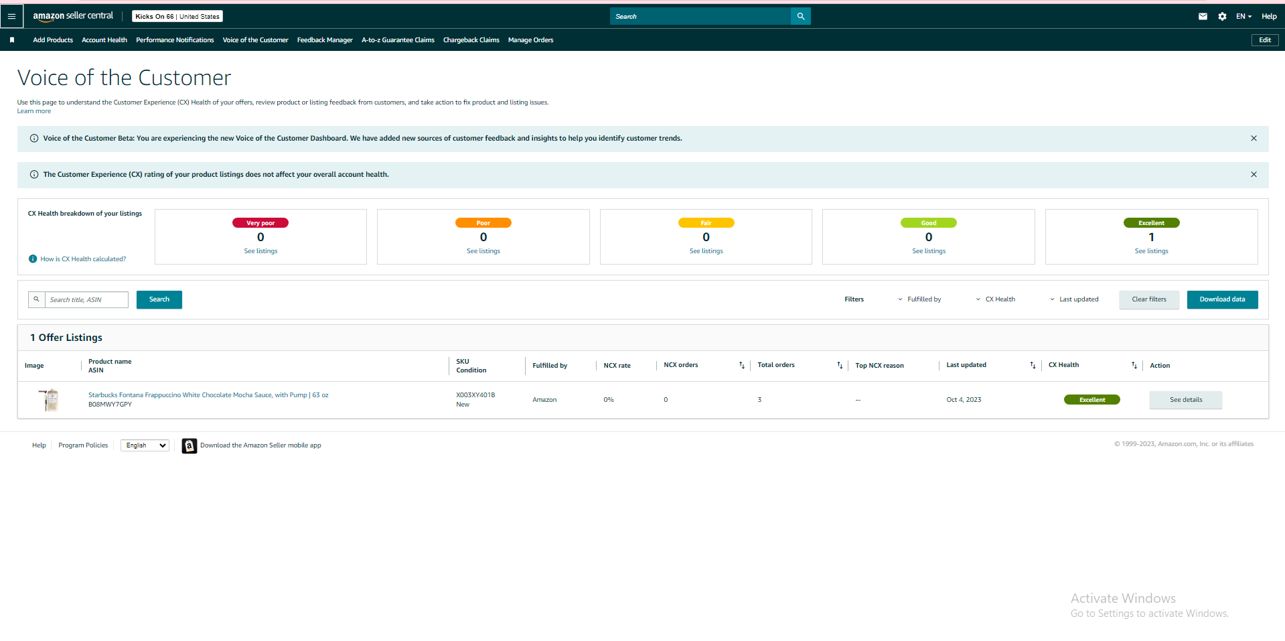Image resolution: width=1285 pixels, height=641 pixels.
Task: Open A-to-z Guarantee Claims
Action: 398,40
